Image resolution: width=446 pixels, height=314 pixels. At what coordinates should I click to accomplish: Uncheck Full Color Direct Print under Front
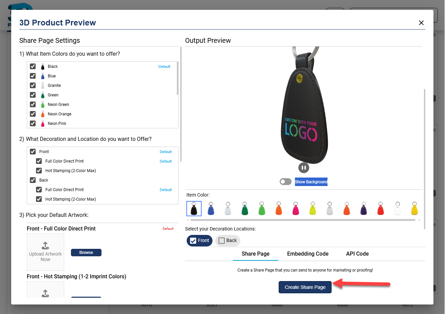click(x=39, y=161)
